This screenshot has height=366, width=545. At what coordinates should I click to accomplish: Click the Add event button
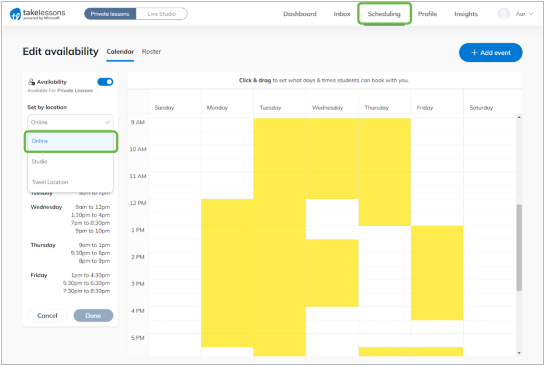(491, 52)
